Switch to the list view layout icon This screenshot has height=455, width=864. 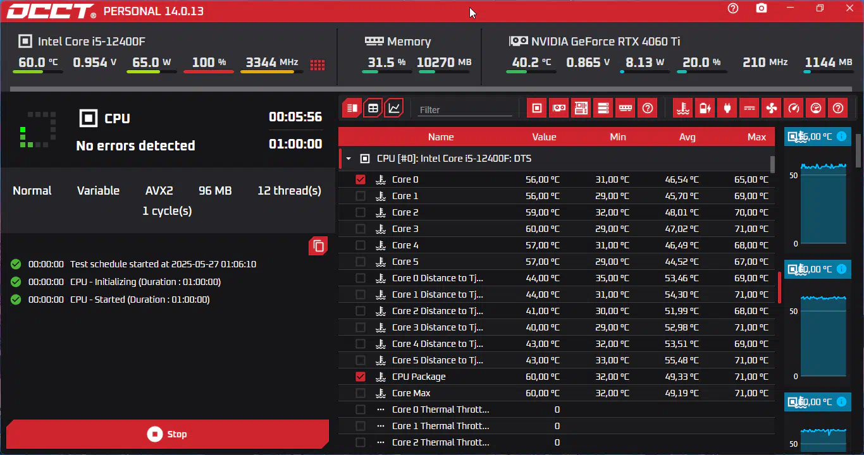coord(352,108)
